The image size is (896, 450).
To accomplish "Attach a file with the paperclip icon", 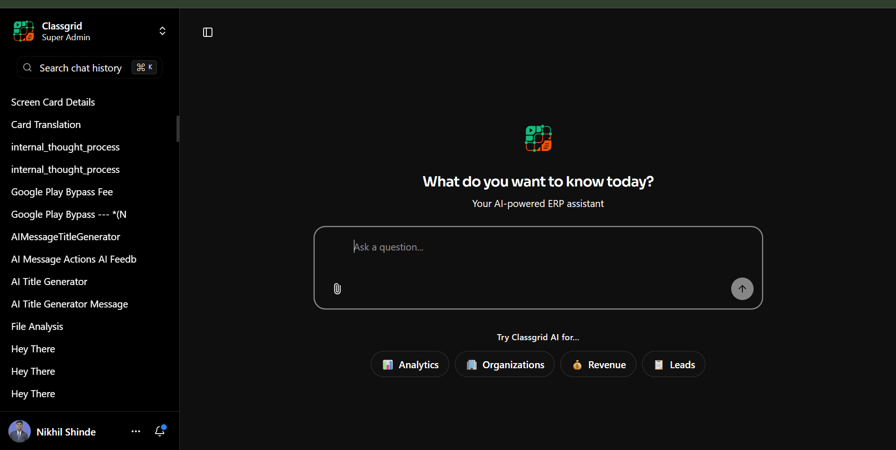I will (337, 289).
